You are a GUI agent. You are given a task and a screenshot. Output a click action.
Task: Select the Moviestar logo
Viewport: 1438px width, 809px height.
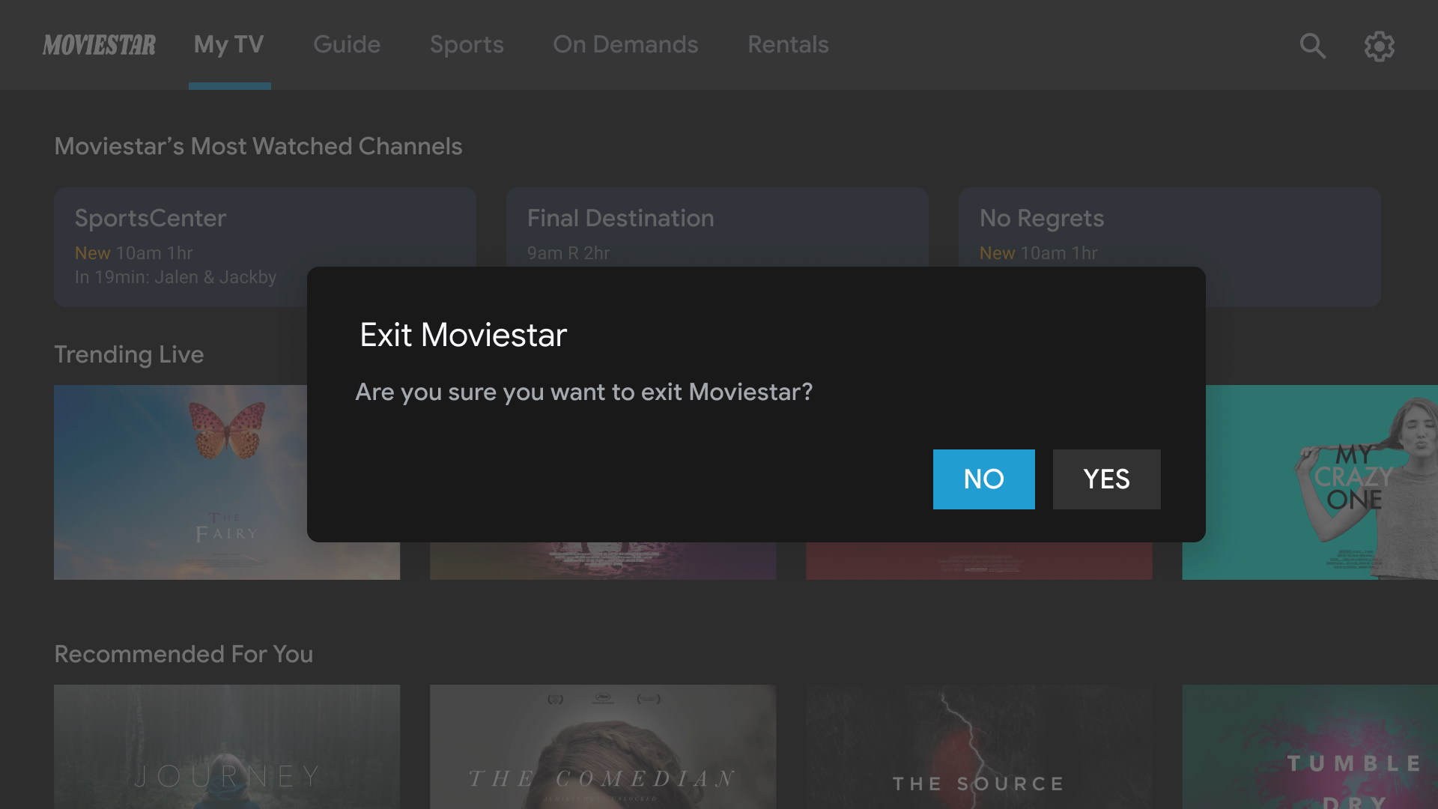tap(99, 44)
